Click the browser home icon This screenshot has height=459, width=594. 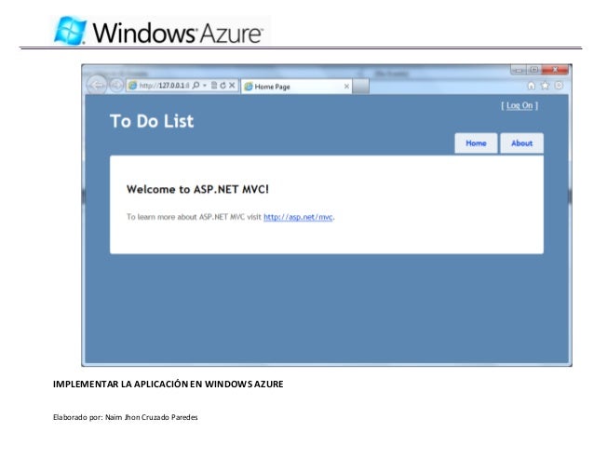point(531,86)
